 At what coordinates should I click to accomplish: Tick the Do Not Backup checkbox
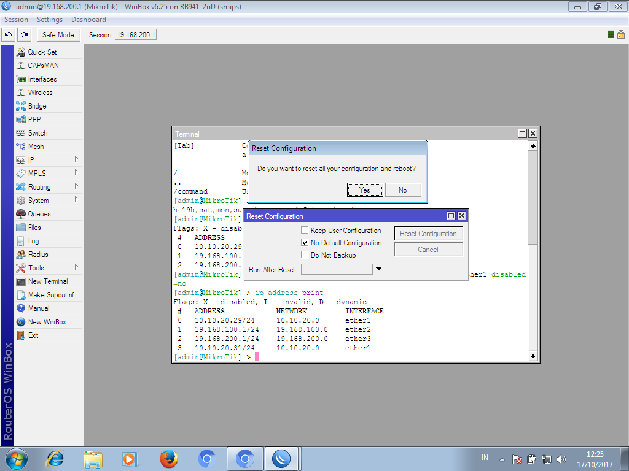pyautogui.click(x=305, y=255)
